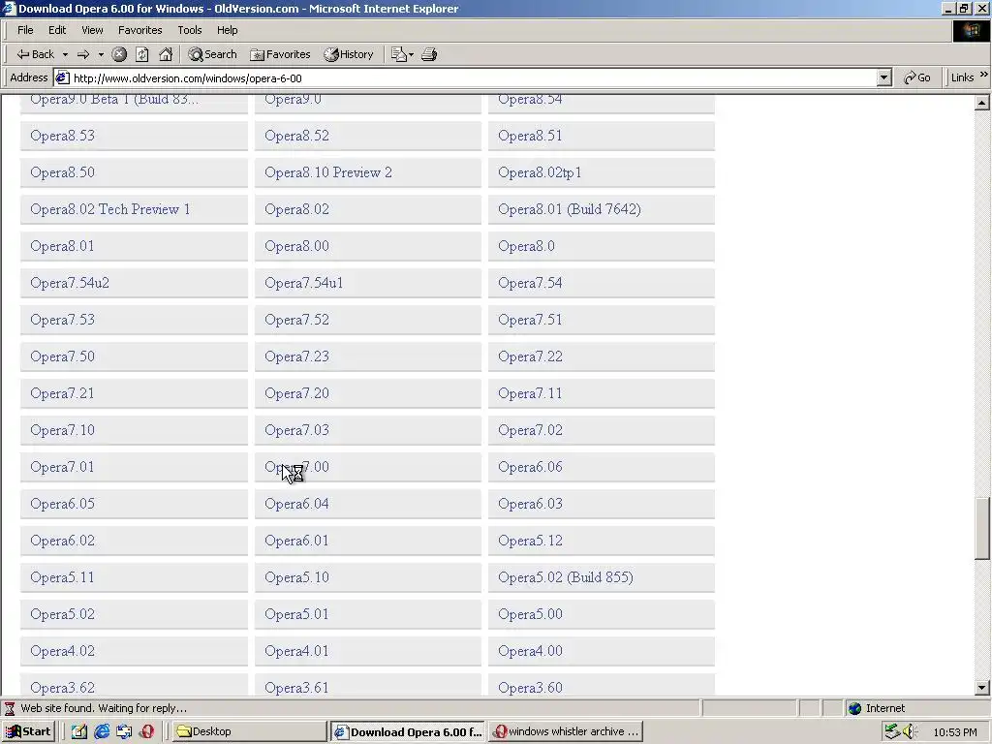The height and width of the screenshot is (744, 992).
Task: Open the Help menu
Action: [227, 30]
